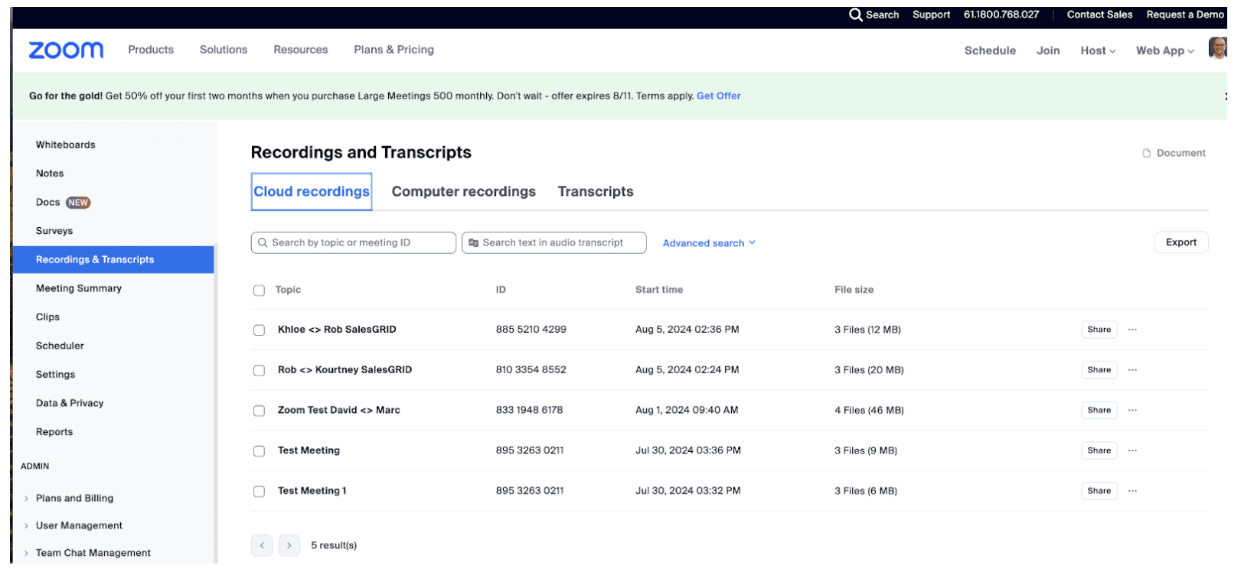Click Join in the header
1254x572 pixels.
click(1048, 50)
